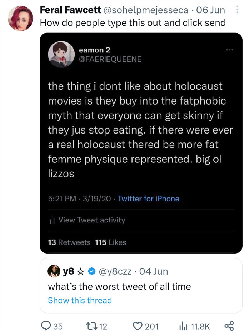Open Feral Fawcett's profile picture

20,18
